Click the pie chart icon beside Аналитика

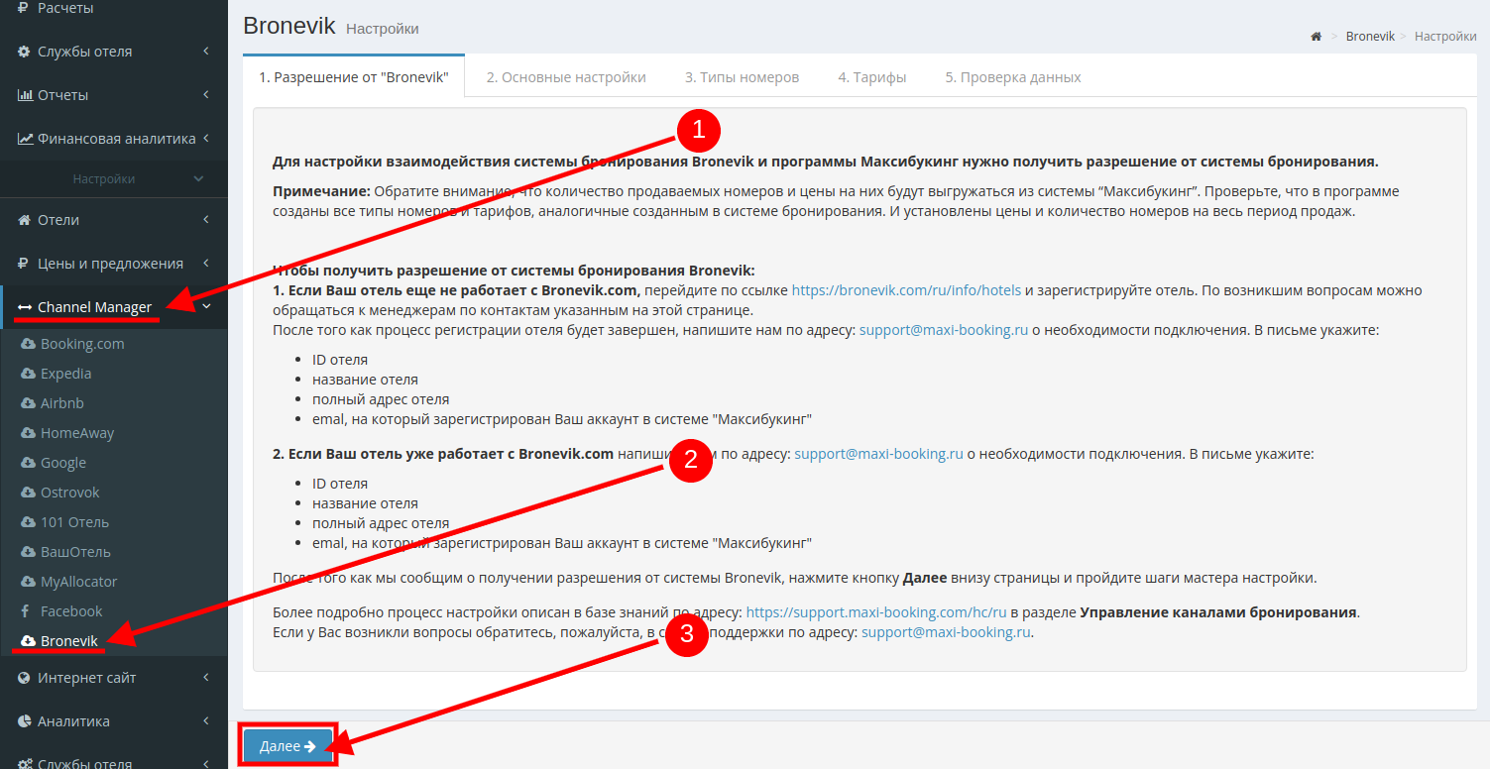tap(25, 721)
